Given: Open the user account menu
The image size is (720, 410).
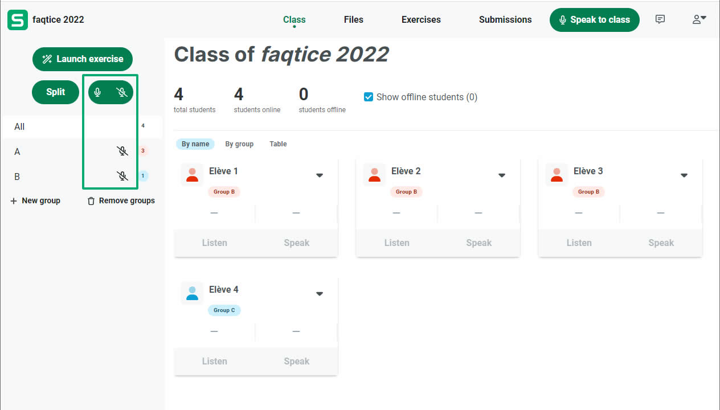Looking at the screenshot, I should pos(699,19).
